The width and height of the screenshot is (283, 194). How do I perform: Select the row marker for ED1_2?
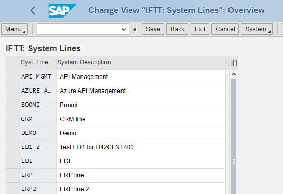[13, 147]
